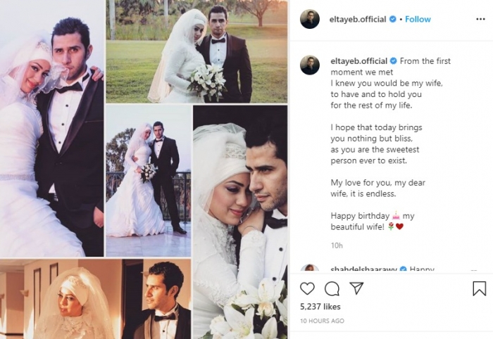View the 5,237 likes list

[320, 307]
